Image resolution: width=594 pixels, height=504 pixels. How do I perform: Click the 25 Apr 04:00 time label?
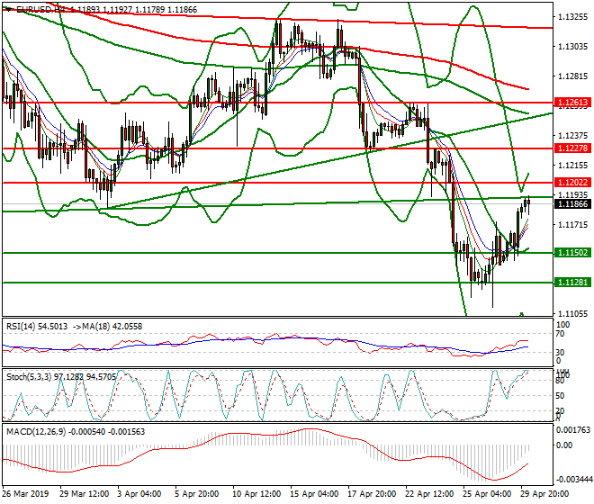[x=488, y=494]
